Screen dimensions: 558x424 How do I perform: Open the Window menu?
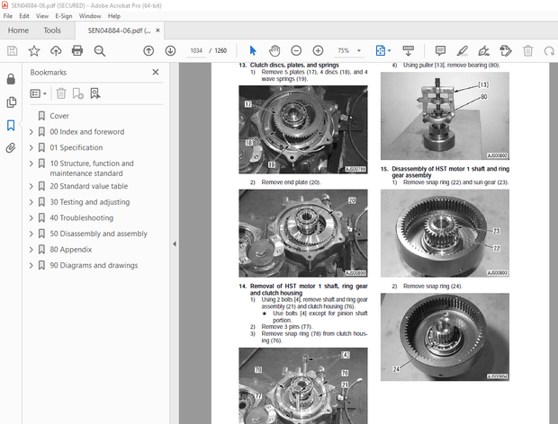pos(90,16)
